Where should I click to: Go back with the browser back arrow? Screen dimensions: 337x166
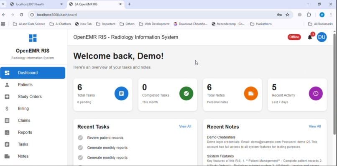4,15
